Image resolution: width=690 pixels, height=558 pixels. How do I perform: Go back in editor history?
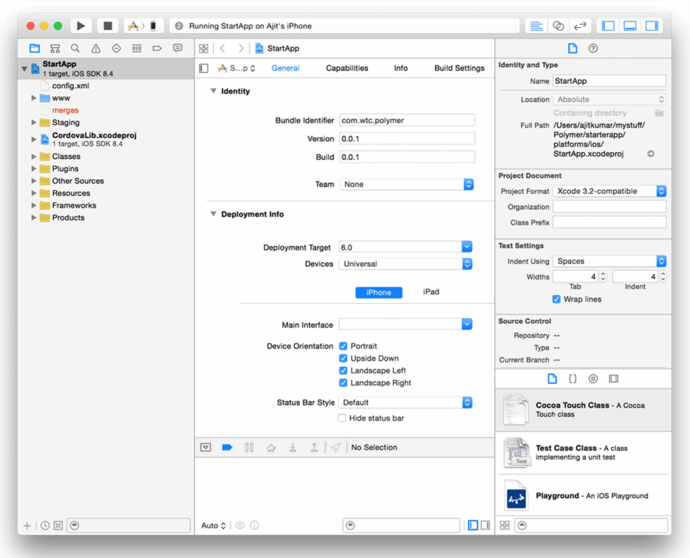pyautogui.click(x=223, y=48)
